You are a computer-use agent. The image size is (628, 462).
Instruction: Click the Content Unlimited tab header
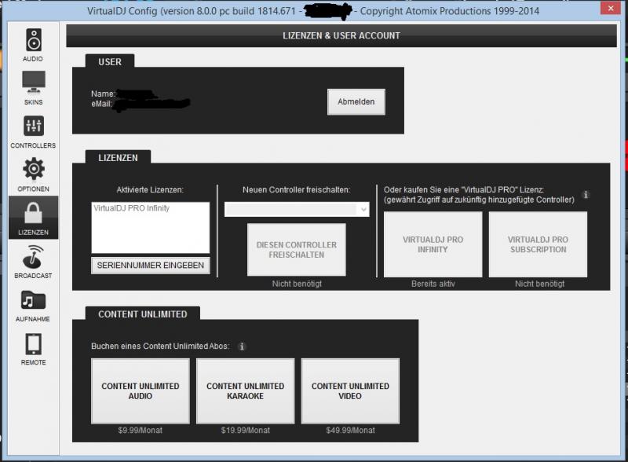[x=143, y=314]
